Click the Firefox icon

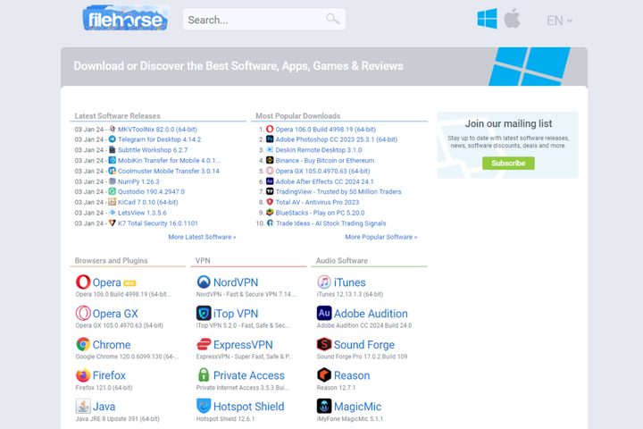(x=83, y=375)
